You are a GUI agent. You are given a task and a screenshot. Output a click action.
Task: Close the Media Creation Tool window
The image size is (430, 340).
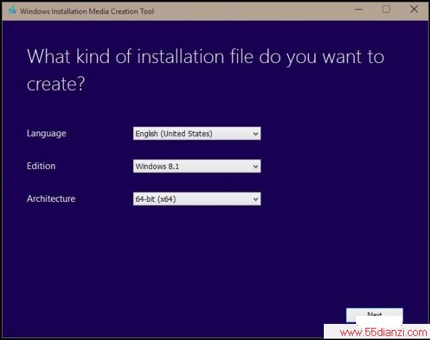point(414,9)
